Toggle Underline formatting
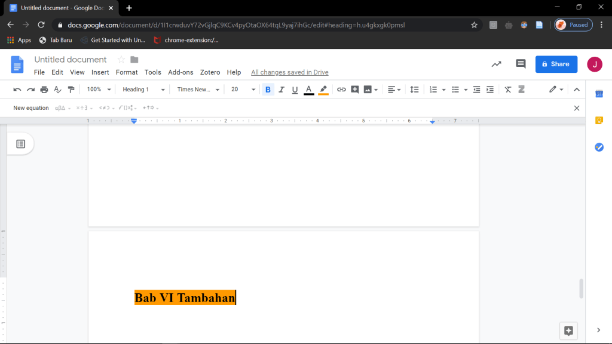This screenshot has height=344, width=612. tap(295, 90)
